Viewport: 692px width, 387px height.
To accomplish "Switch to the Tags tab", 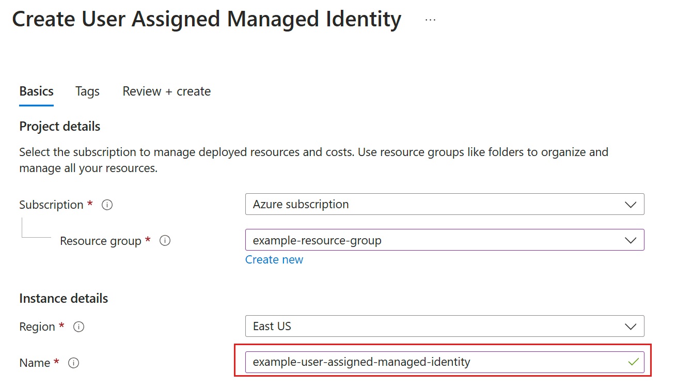I will tap(87, 91).
